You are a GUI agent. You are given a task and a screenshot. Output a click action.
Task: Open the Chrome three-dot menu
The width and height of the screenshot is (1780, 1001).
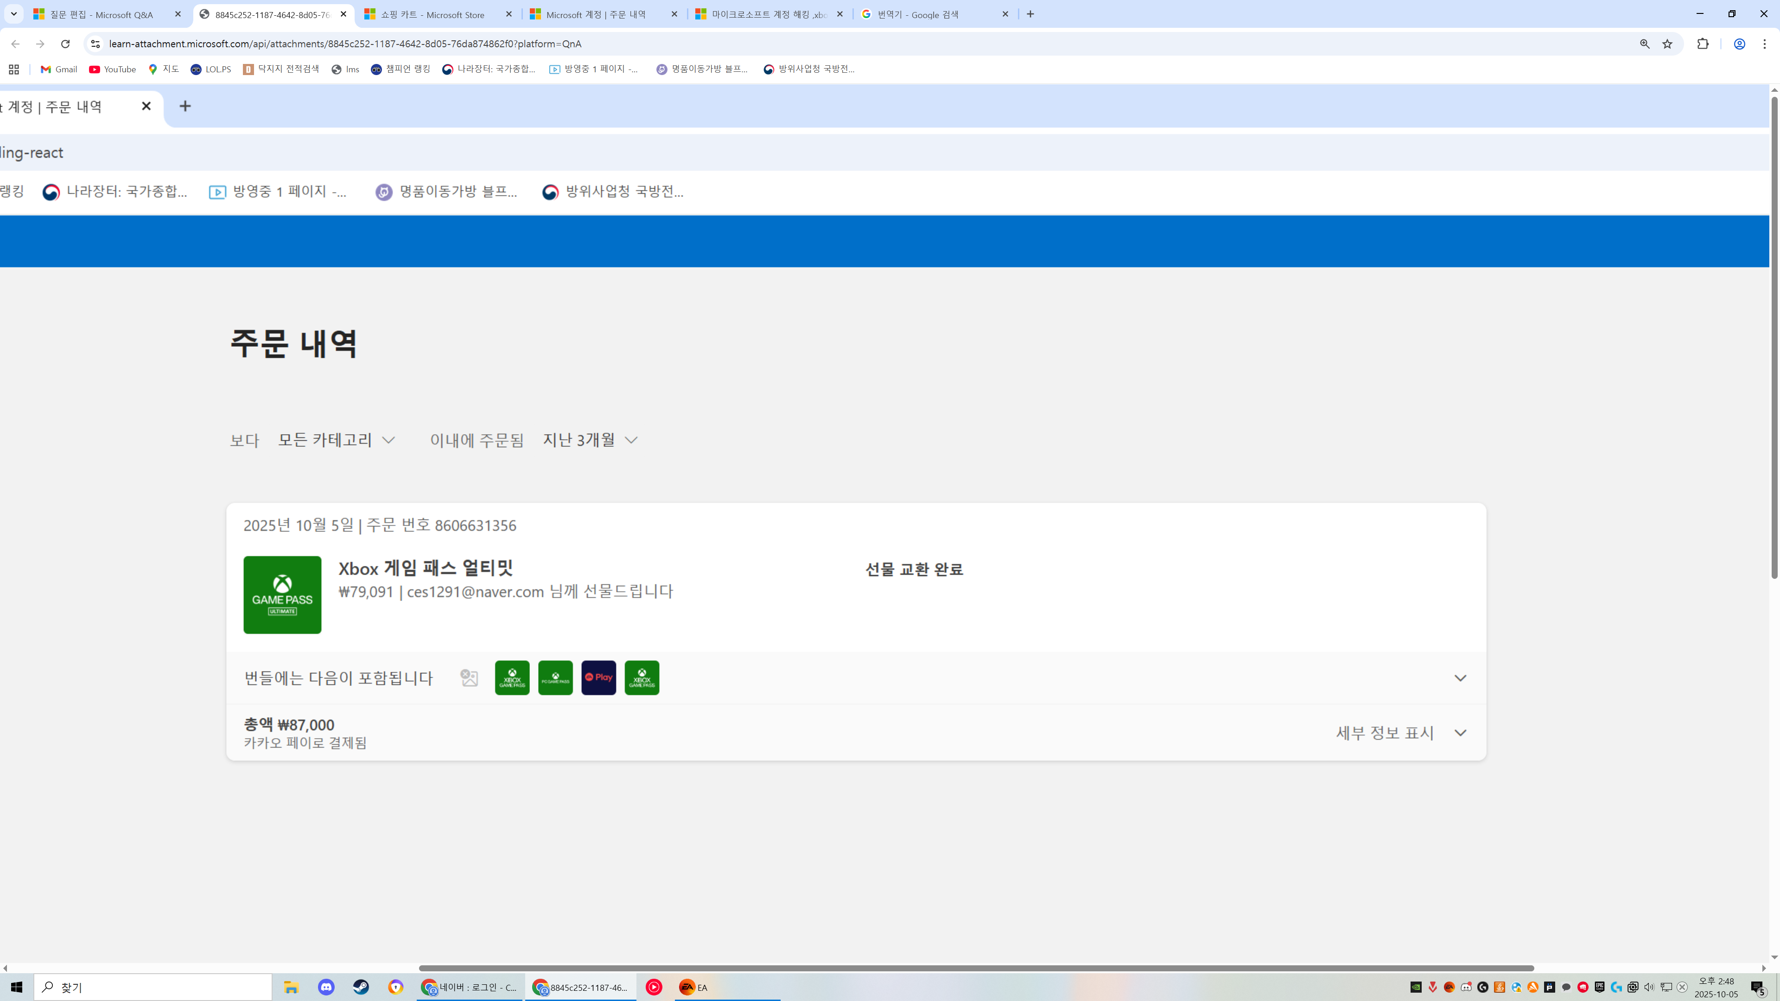tap(1764, 44)
